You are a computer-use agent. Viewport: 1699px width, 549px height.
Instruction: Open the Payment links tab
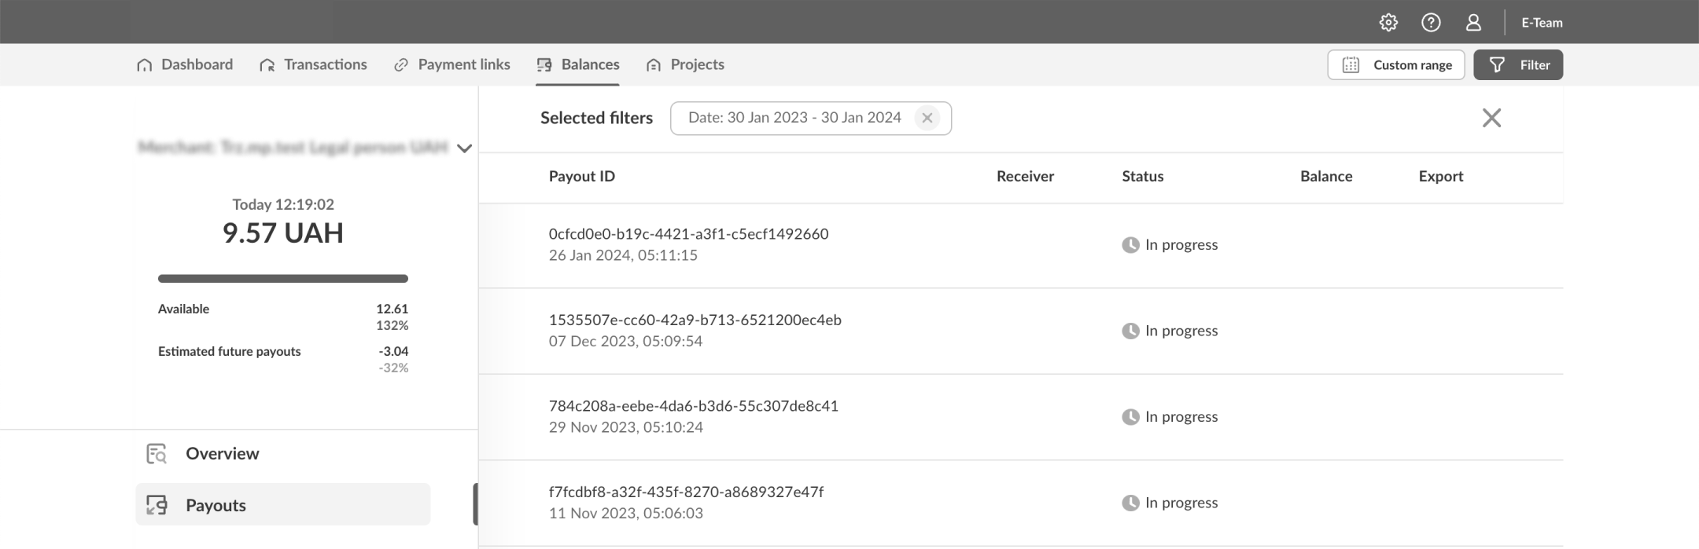point(451,64)
